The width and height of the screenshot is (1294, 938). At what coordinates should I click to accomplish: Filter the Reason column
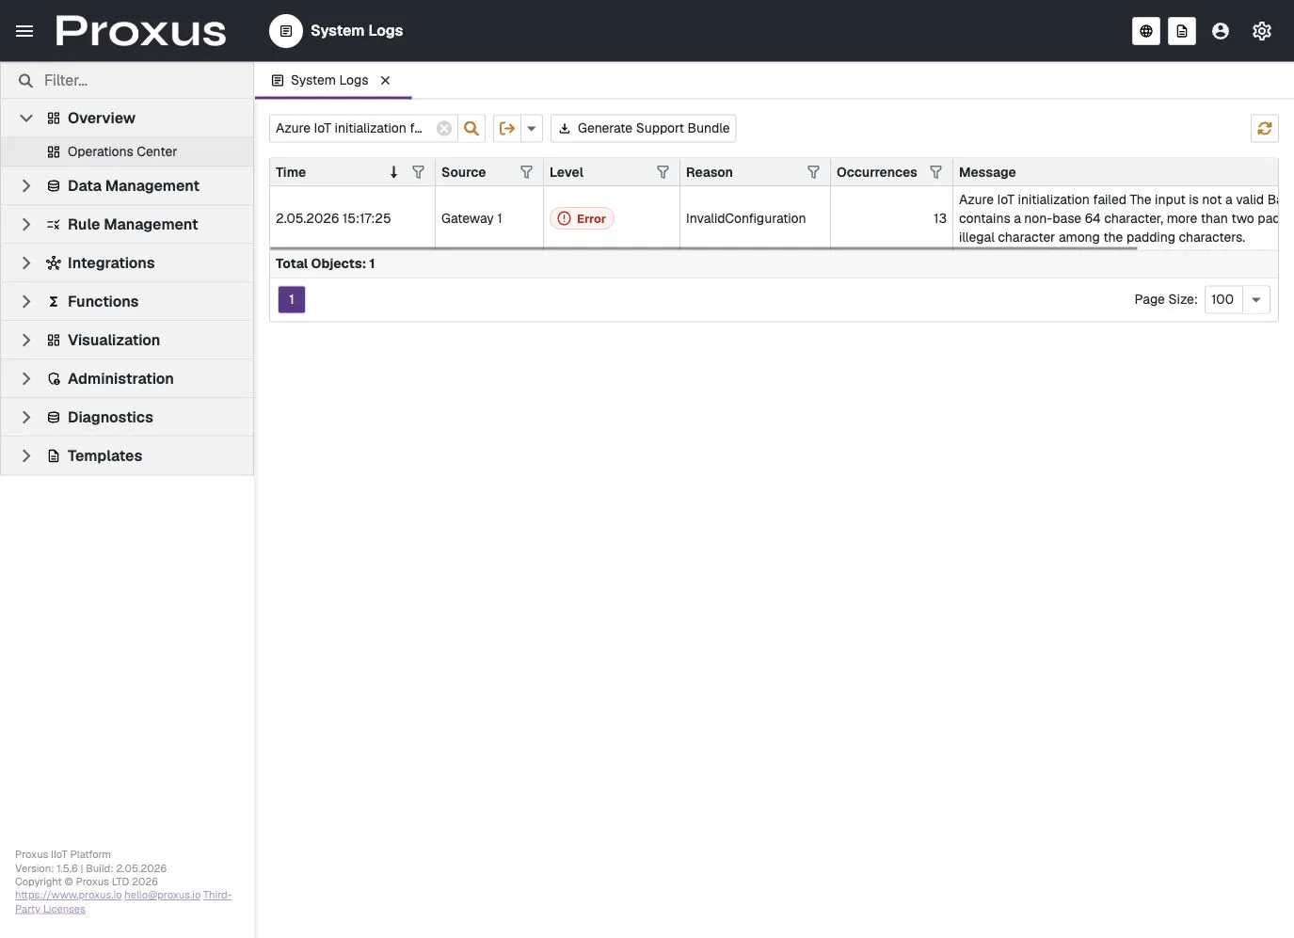click(x=814, y=172)
